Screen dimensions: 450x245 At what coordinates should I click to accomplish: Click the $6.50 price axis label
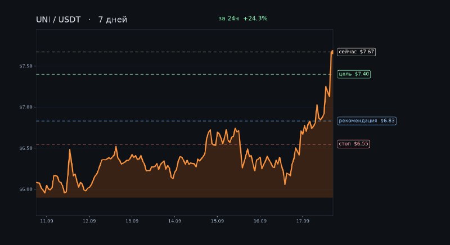pyautogui.click(x=26, y=148)
